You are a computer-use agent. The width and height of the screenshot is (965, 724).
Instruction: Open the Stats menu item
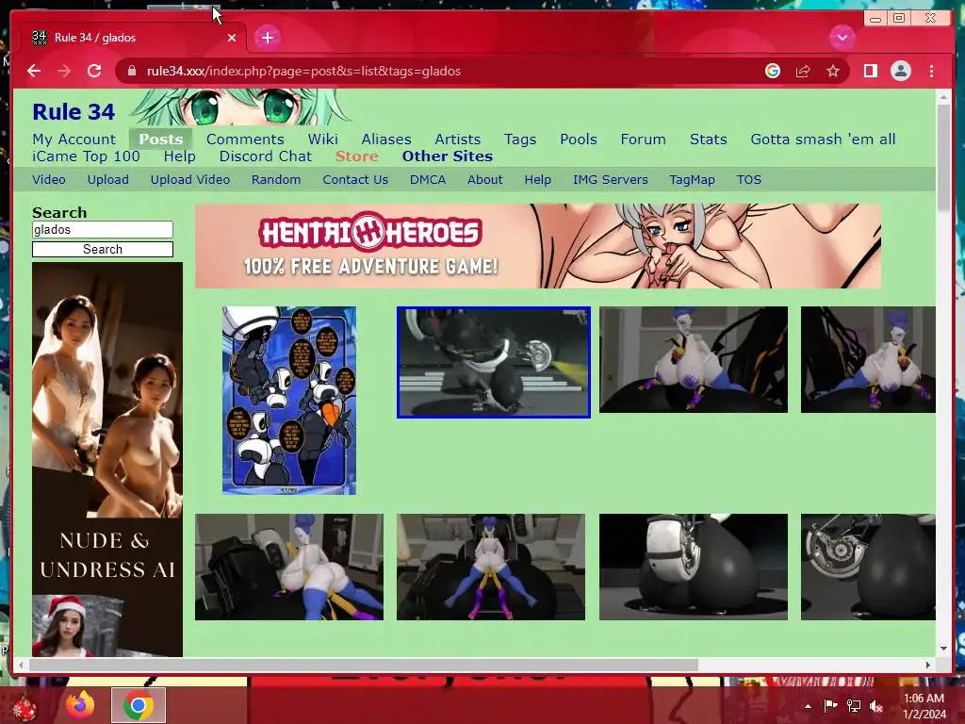[x=709, y=140]
